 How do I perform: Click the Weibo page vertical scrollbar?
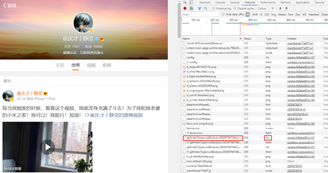[x=179, y=20]
